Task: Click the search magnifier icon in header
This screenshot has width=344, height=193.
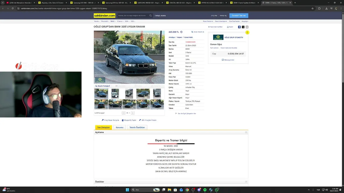Action: (x=150, y=16)
